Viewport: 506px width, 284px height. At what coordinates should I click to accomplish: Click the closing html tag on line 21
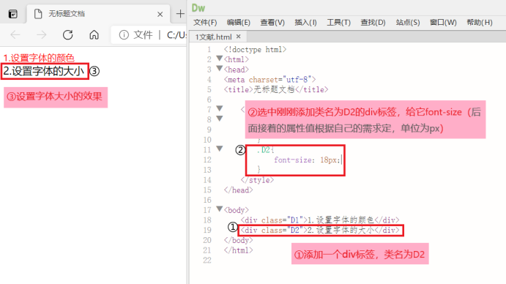pyautogui.click(x=239, y=250)
